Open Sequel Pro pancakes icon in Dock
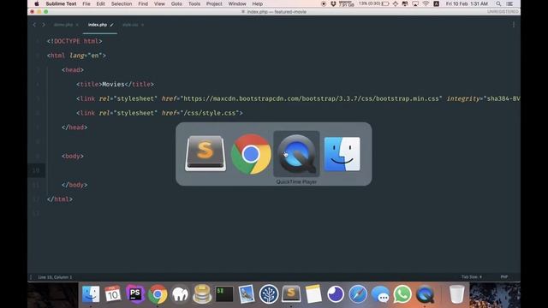The image size is (548, 308). [x=202, y=293]
